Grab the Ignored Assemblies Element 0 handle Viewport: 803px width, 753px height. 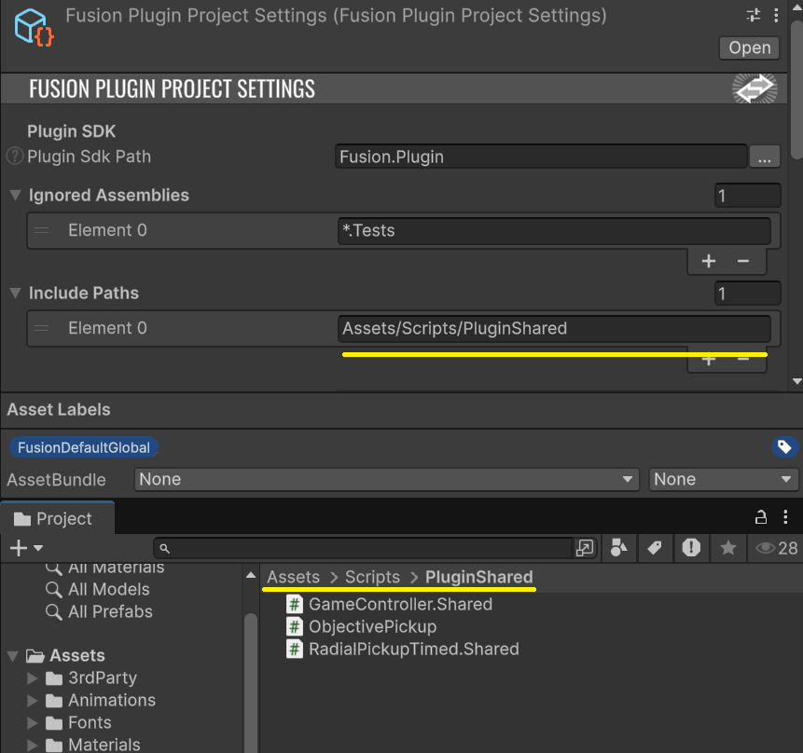(41, 230)
